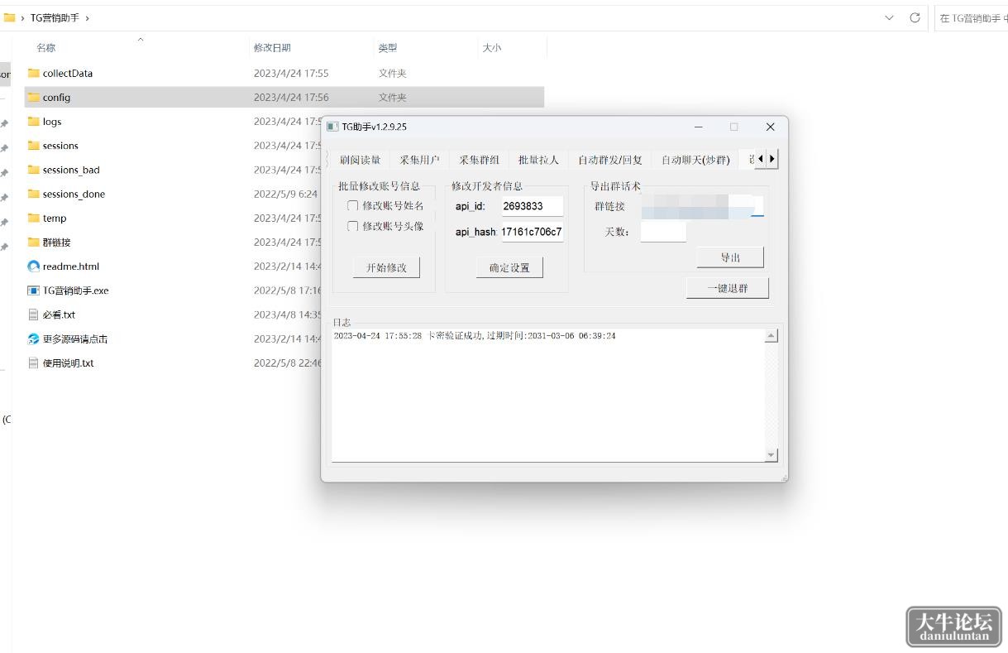Viewport: 1008px width, 653px height.
Task: Click the log scrollbar down arrow
Action: click(x=772, y=455)
